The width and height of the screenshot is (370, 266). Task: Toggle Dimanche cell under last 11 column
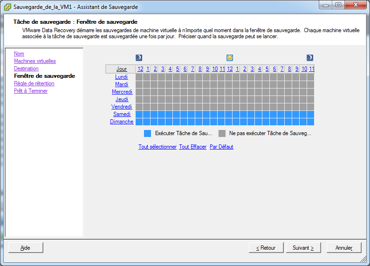click(310, 122)
